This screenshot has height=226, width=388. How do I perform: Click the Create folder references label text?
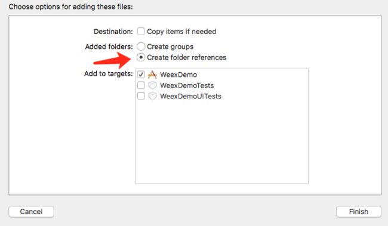pyautogui.click(x=187, y=57)
